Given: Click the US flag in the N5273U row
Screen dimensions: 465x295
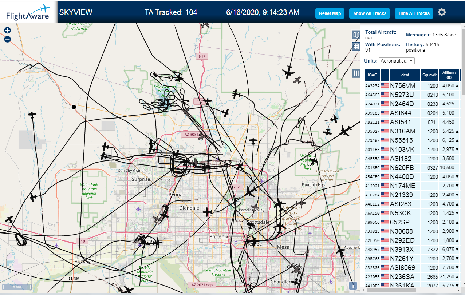Looking at the screenshot, I should pyautogui.click(x=385, y=95).
